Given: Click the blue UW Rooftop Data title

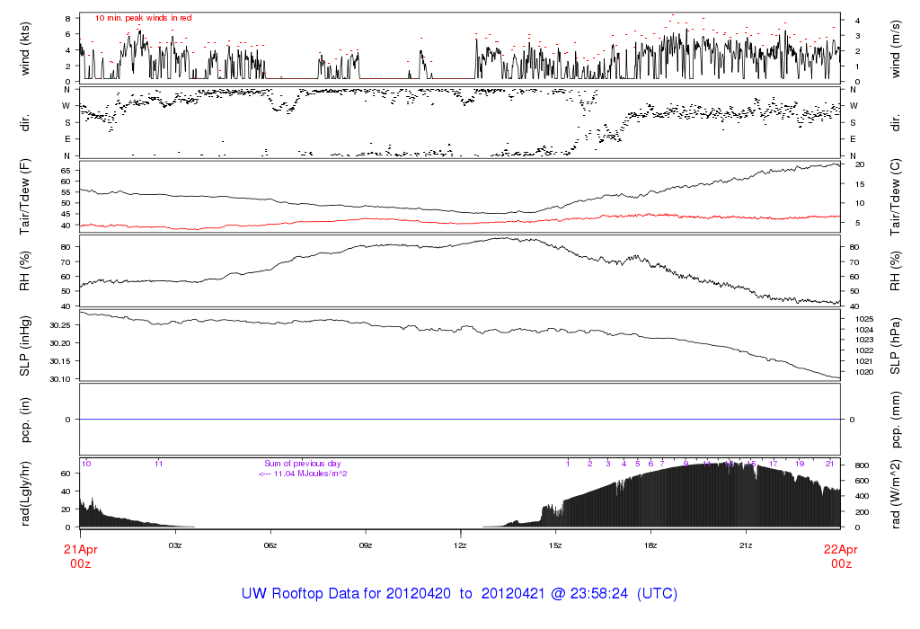Looking at the screenshot, I should tap(459, 594).
